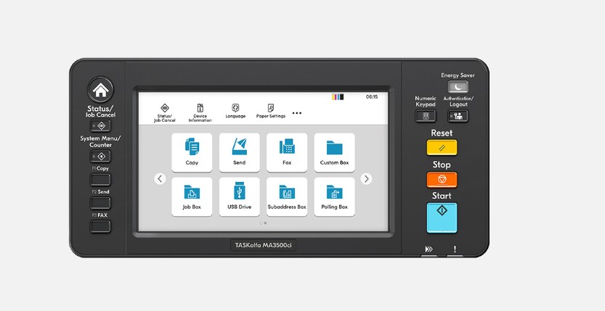Go to previous page with left arrow

(161, 178)
